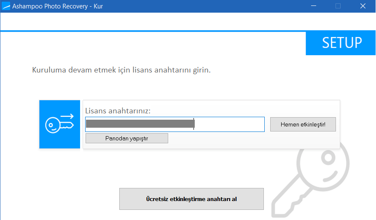This screenshot has height=220, width=376.
Task: Click the masked license key text
Action: (140, 123)
